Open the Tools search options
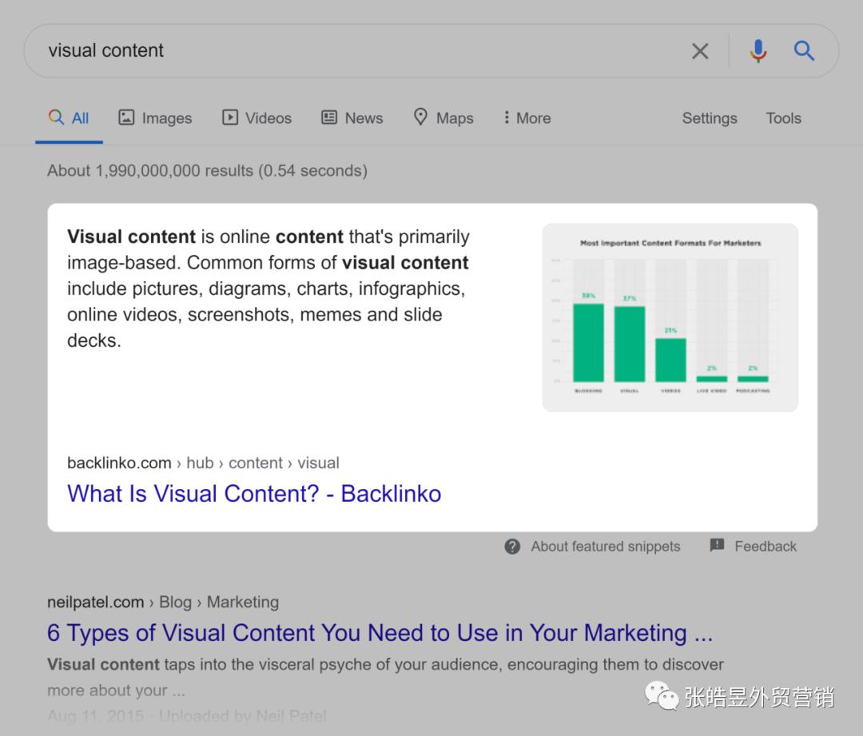863x736 pixels. [x=783, y=117]
